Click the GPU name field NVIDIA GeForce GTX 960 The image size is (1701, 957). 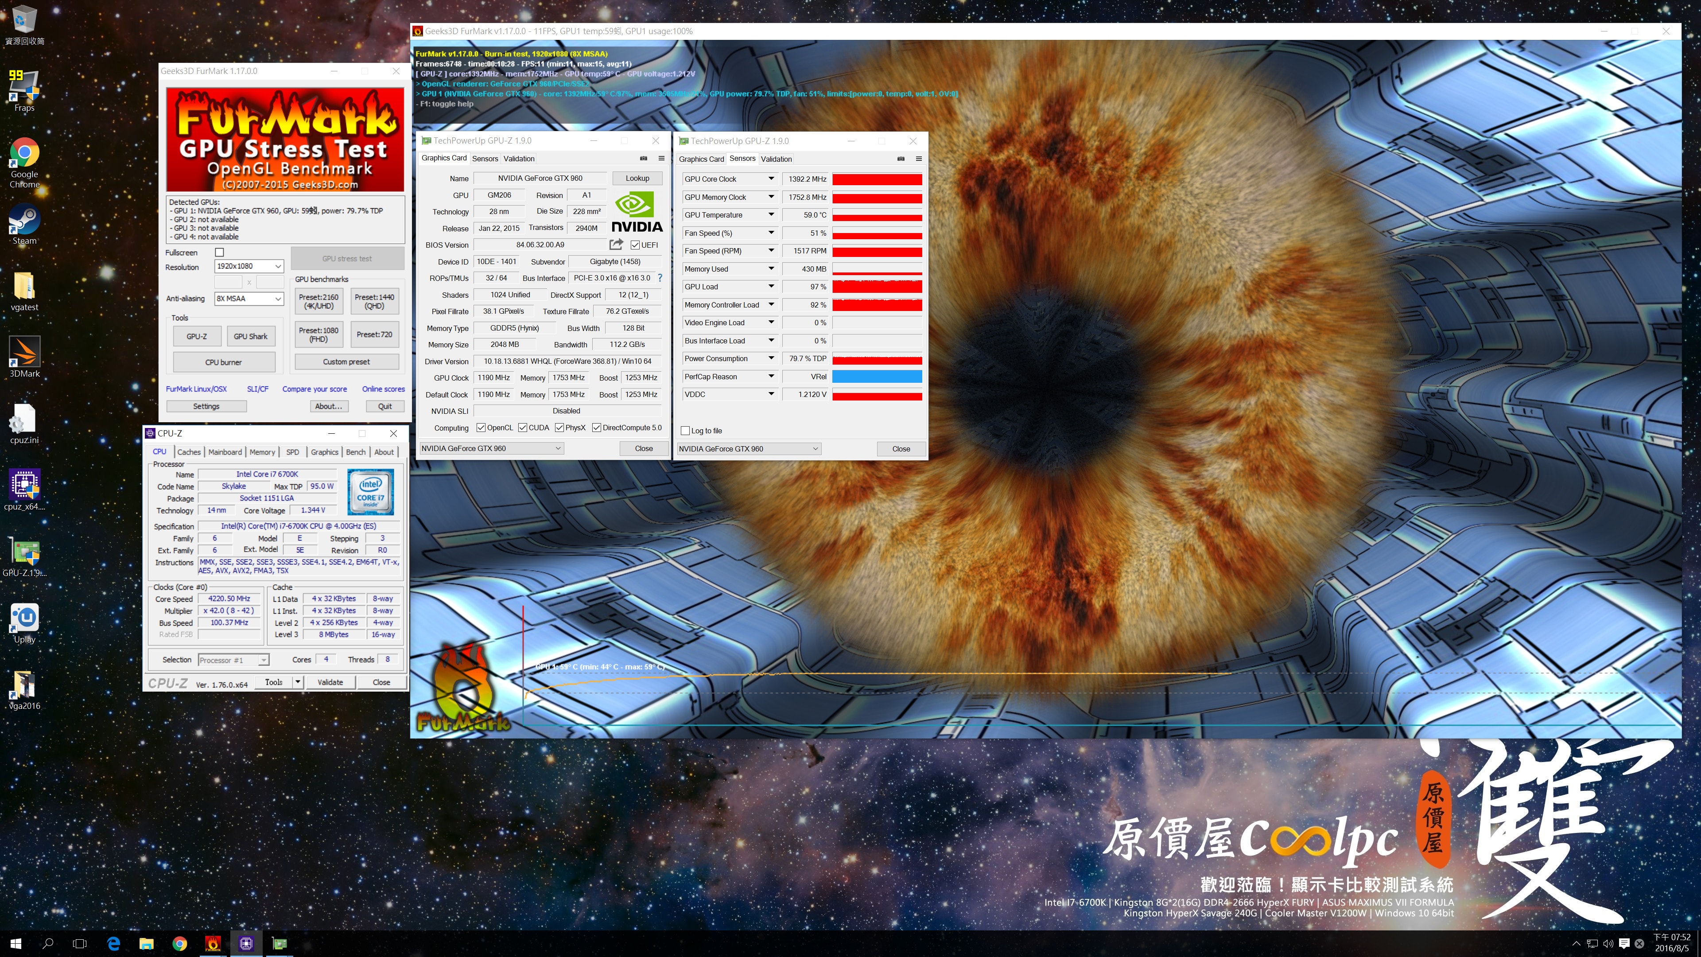pyautogui.click(x=540, y=178)
